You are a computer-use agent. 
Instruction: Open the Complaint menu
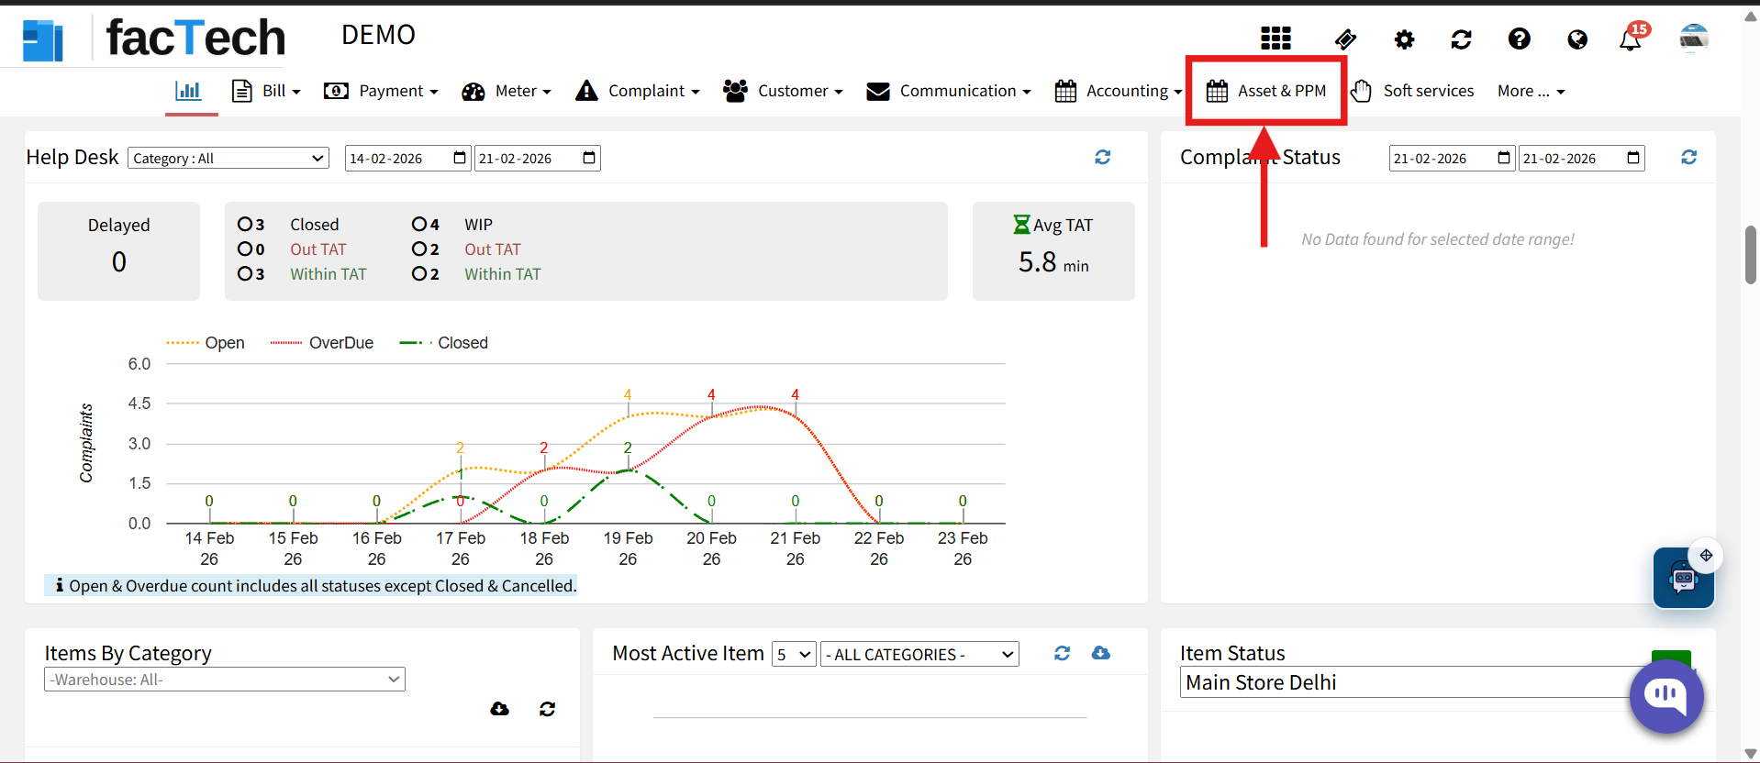coord(638,91)
